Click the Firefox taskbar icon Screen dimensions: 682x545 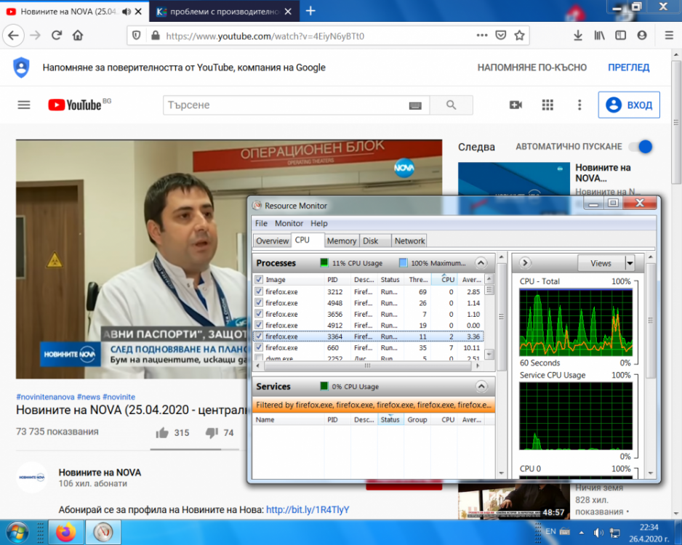tap(66, 533)
